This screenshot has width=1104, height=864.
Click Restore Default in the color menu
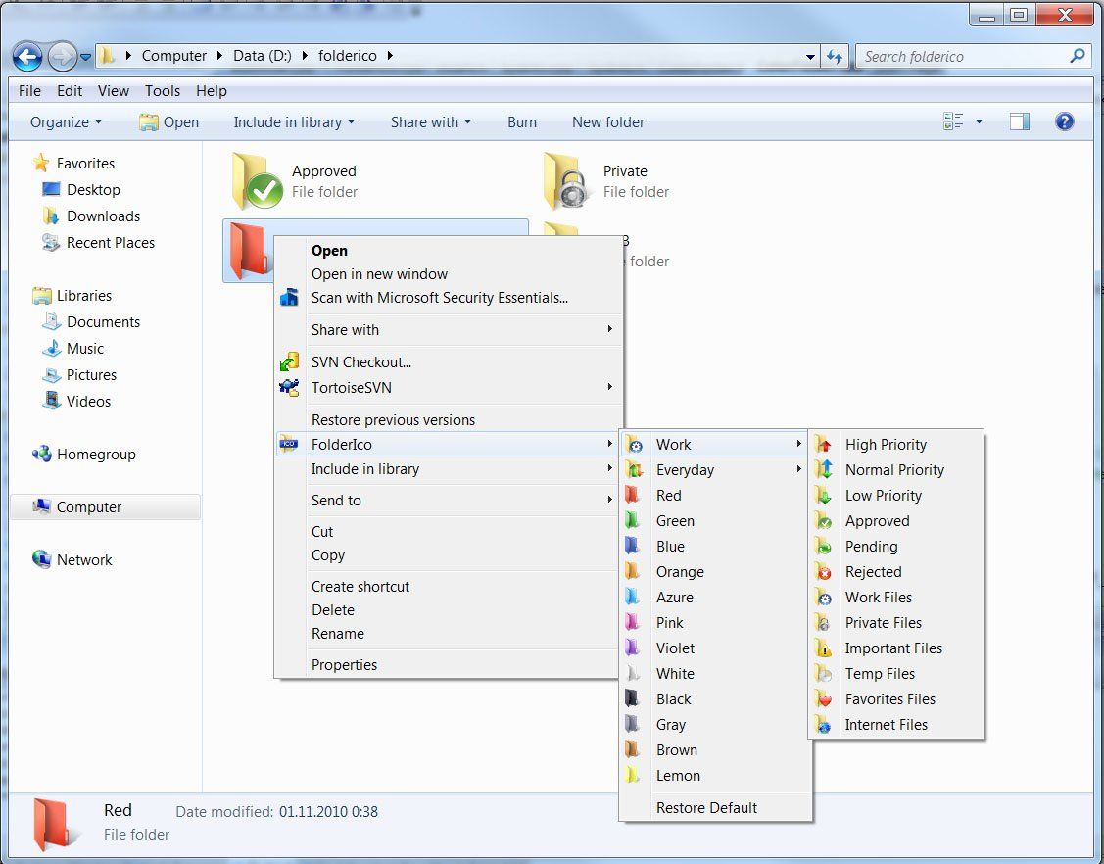pyautogui.click(x=705, y=807)
